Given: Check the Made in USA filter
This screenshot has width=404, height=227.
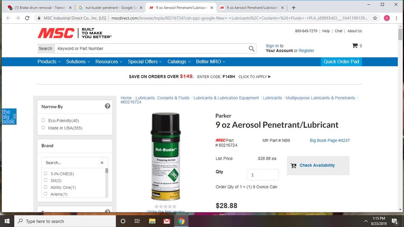Looking at the screenshot, I should [x=43, y=128].
